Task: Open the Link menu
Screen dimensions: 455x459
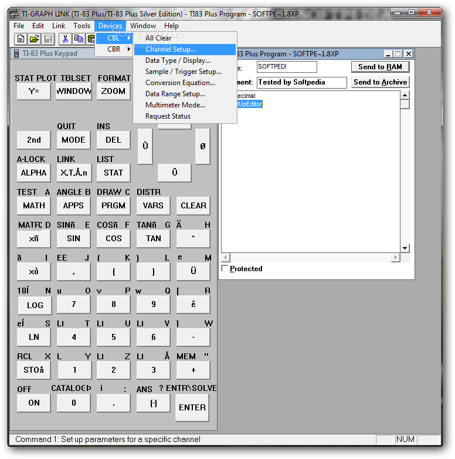Action: (59, 26)
